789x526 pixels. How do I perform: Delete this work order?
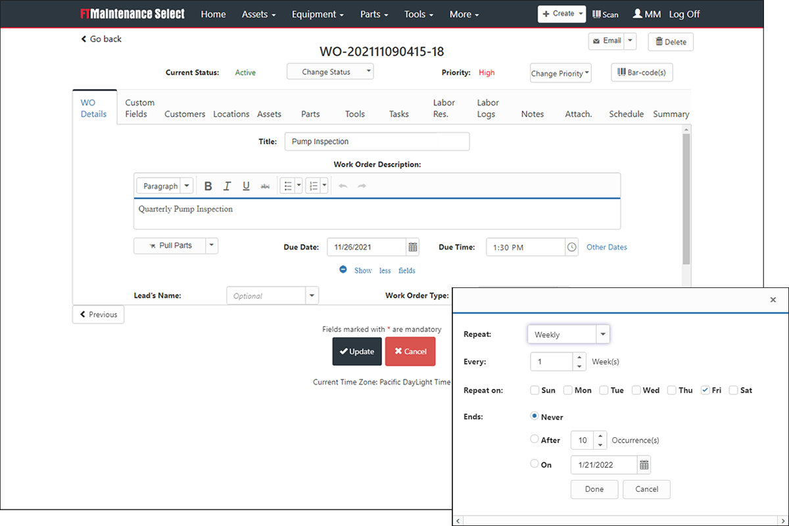[671, 41]
